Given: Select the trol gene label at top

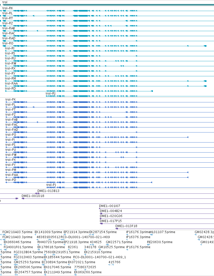Looking at the screenshot, I should coord(5,2).
